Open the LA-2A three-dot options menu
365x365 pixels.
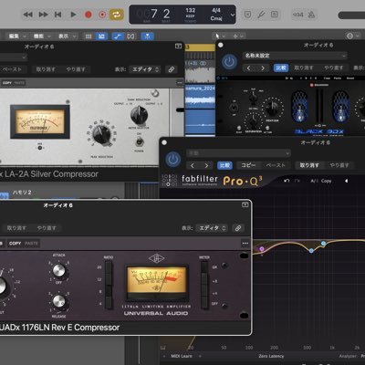click(180, 83)
